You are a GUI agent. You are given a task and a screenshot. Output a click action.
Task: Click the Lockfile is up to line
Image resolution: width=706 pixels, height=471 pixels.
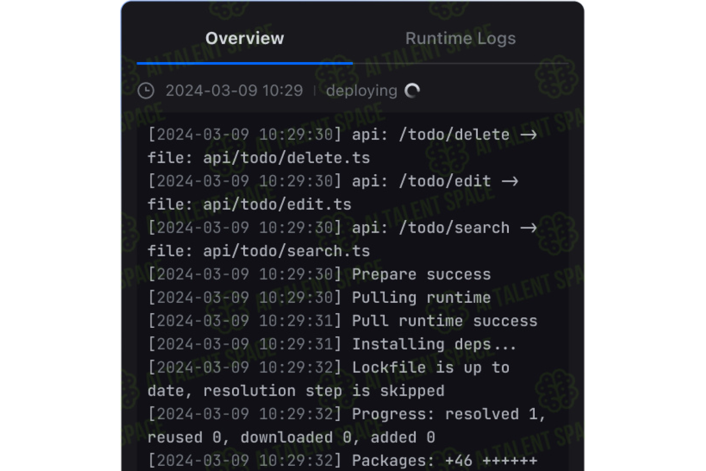click(329, 367)
